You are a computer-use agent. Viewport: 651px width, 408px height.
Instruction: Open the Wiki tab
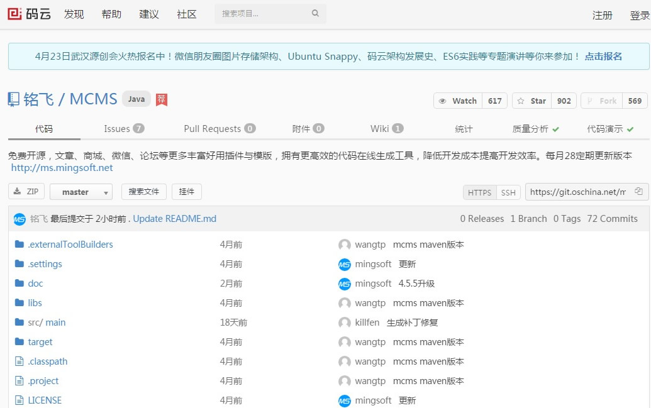(x=386, y=128)
